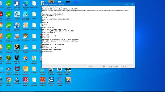Select the green radar circle desktop icon
This screenshot has height=92, width=165.
point(9,58)
